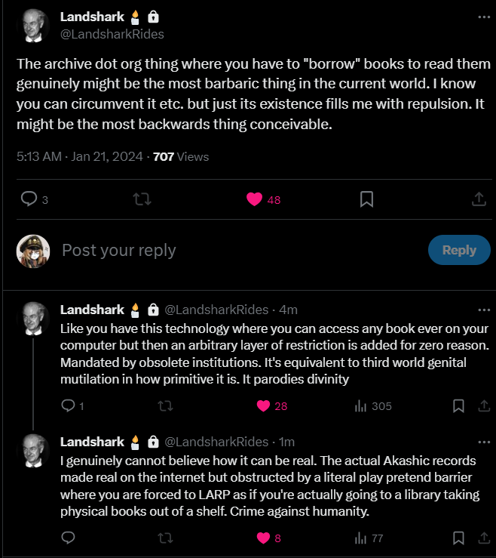
Task: View analytics showing 305 views
Action: click(x=372, y=405)
